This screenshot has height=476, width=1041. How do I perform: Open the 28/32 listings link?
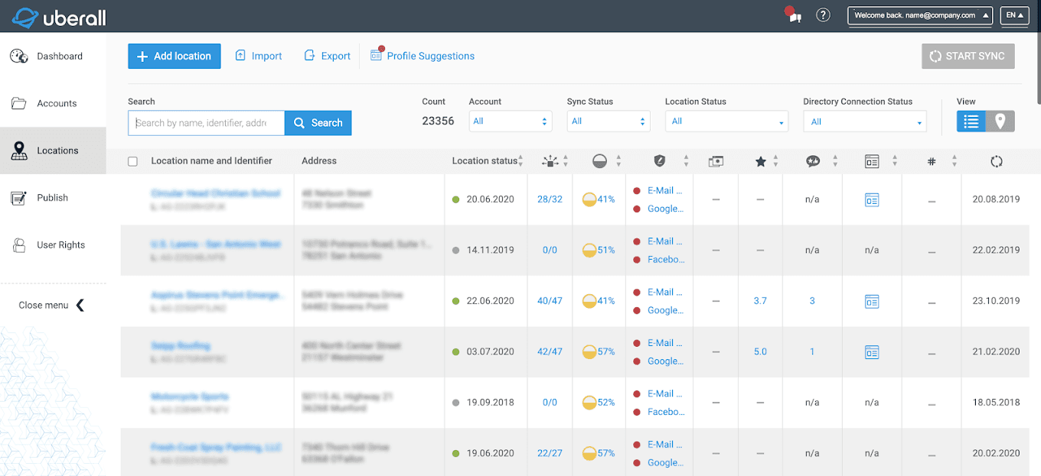click(x=550, y=199)
